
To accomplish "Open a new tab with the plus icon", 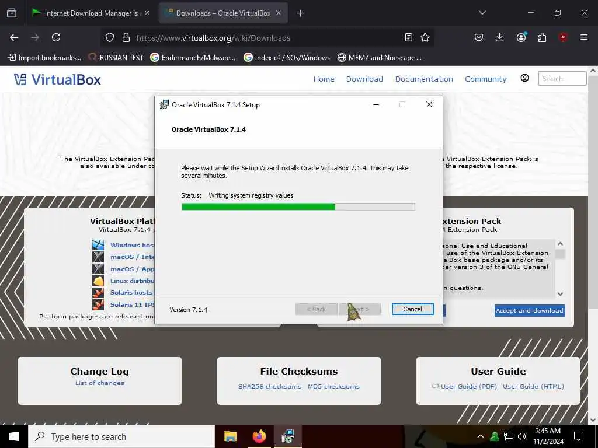I will click(300, 13).
